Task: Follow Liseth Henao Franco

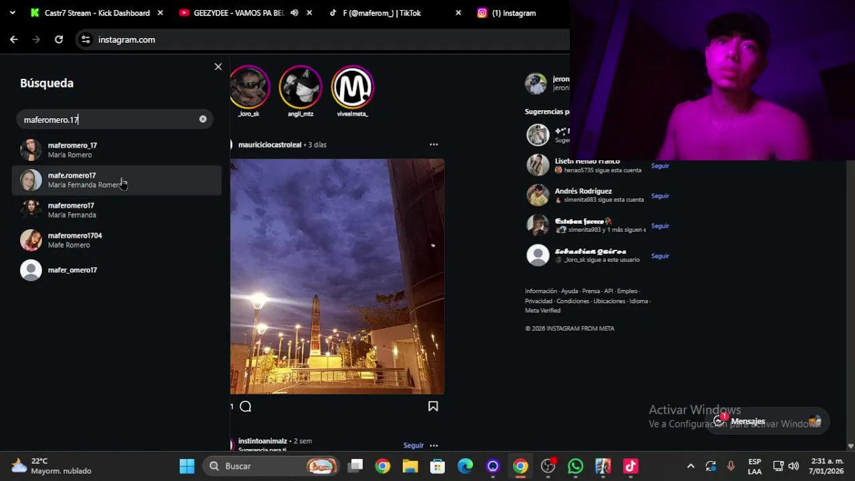Action: click(x=660, y=166)
